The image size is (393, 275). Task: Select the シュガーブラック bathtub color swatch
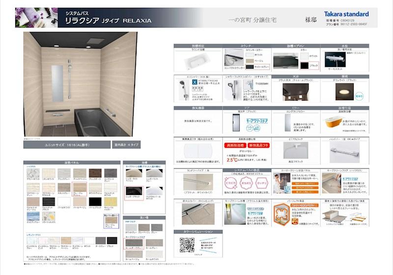134,191
